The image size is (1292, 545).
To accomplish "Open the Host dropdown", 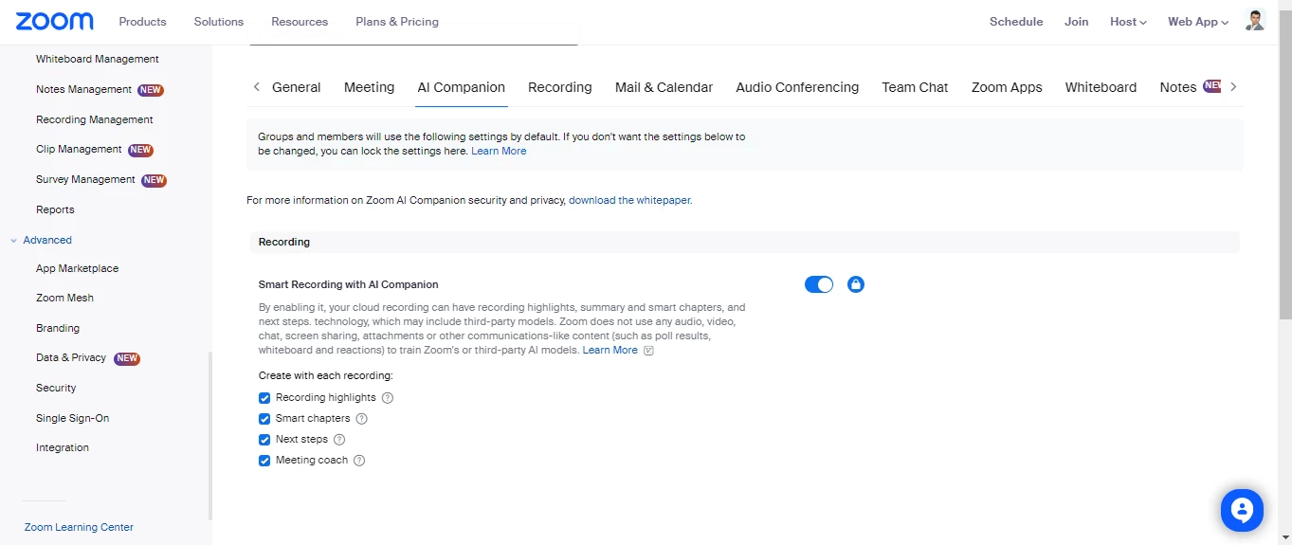I will [x=1128, y=21].
